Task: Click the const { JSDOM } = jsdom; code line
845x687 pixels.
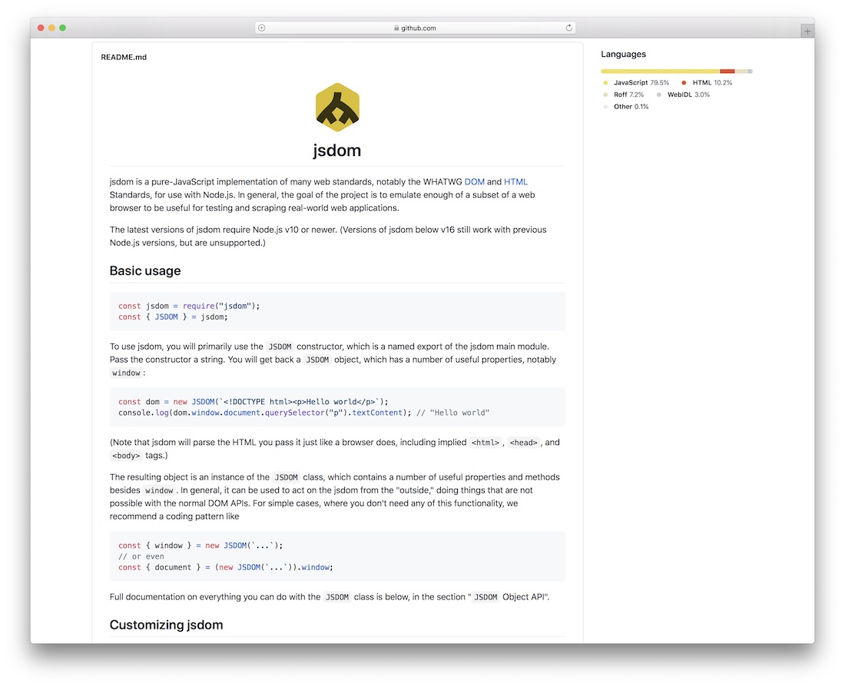Action: (173, 317)
